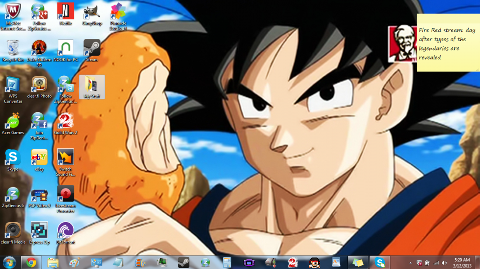Screen dimensions: 480x269
Task: Launch clear.fi Media shortcut
Action: [x=13, y=233]
